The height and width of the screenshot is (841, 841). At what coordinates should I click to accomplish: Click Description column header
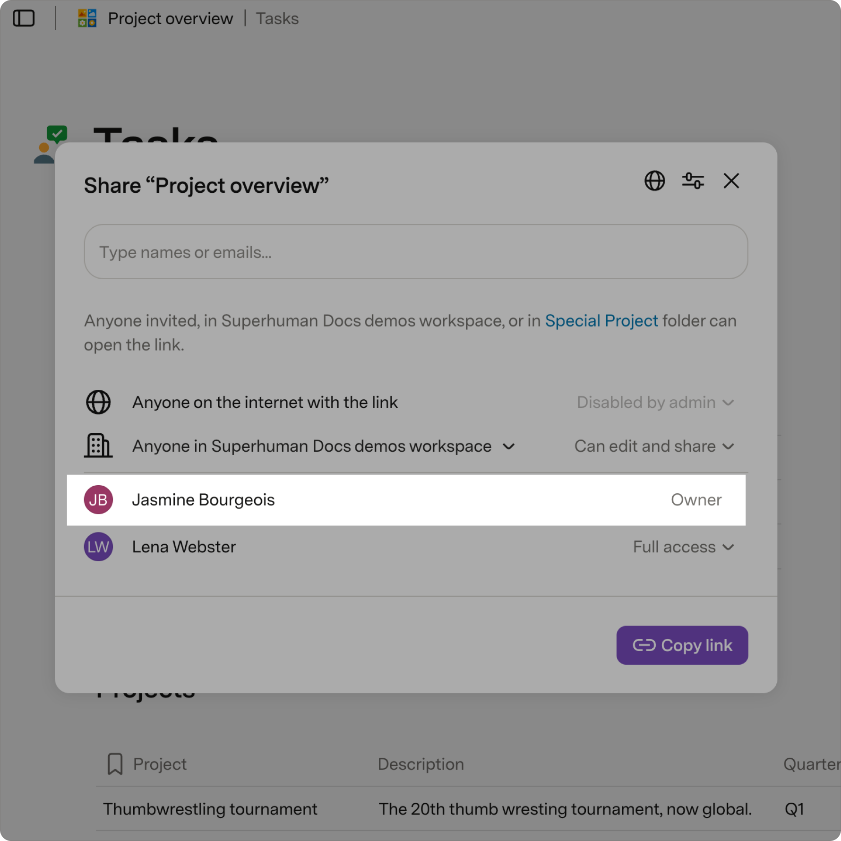420,764
